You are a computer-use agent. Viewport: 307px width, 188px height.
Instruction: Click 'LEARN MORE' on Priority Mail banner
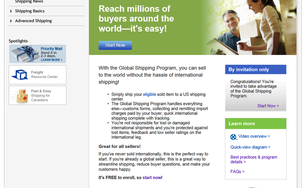tap(51, 60)
